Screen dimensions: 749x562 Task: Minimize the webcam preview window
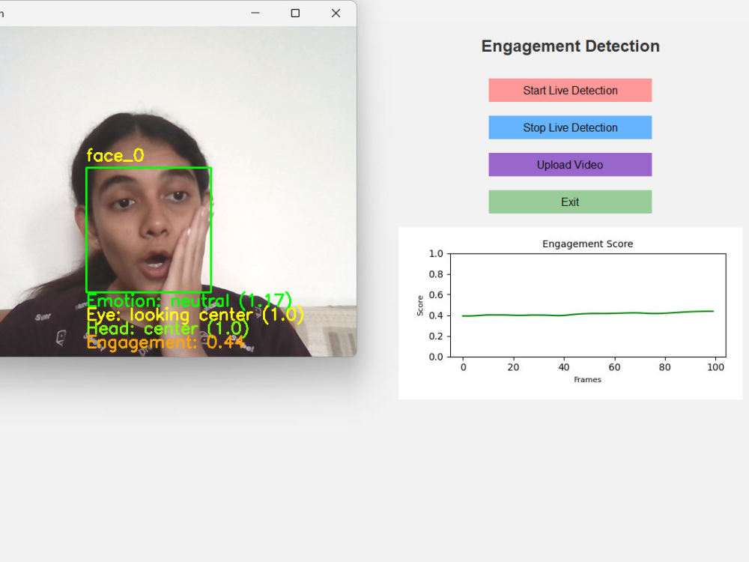coord(255,13)
